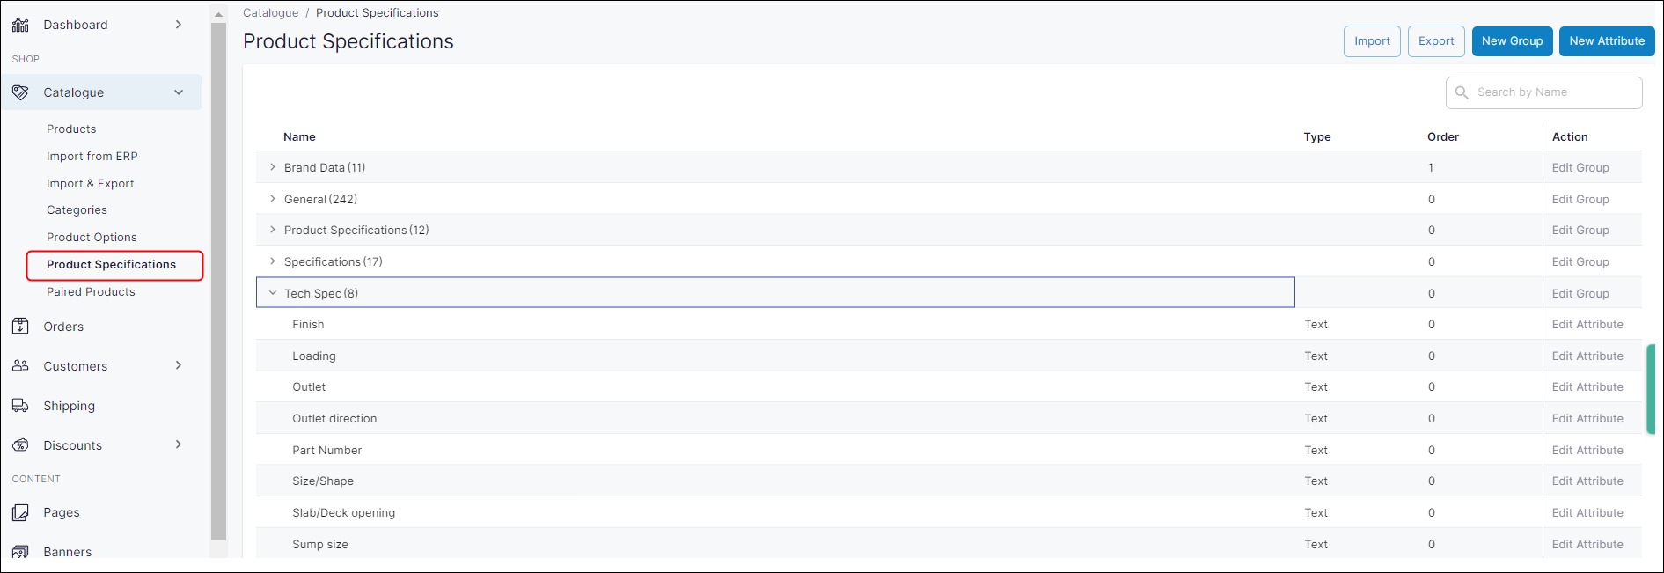1664x573 pixels.
Task: Click the Shipping truck icon
Action: click(20, 406)
